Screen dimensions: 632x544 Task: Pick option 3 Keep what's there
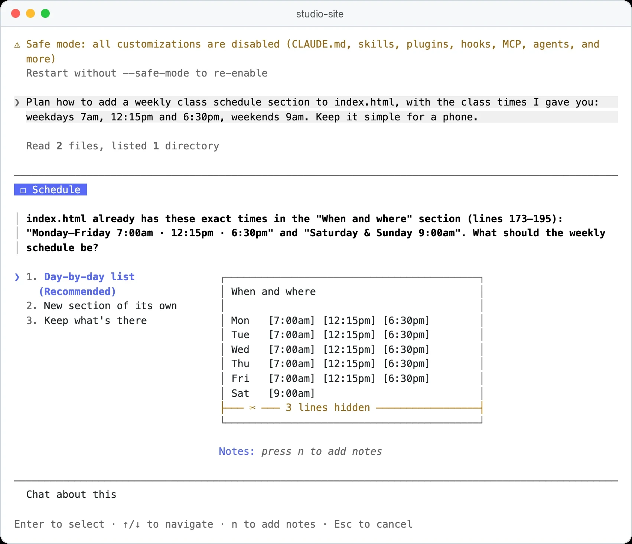tap(87, 321)
